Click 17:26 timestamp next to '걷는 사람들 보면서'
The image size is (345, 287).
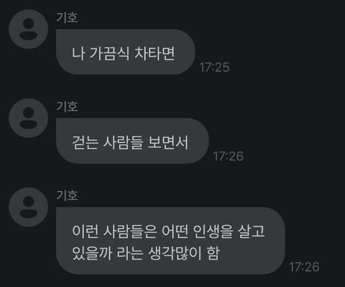(229, 156)
